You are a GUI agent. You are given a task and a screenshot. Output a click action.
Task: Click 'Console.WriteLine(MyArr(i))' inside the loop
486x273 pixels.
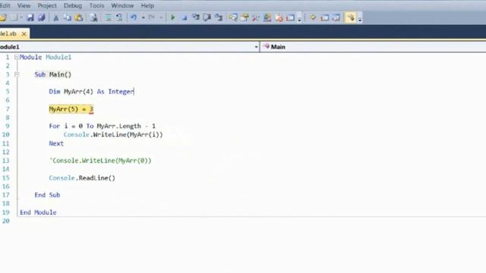(113, 135)
